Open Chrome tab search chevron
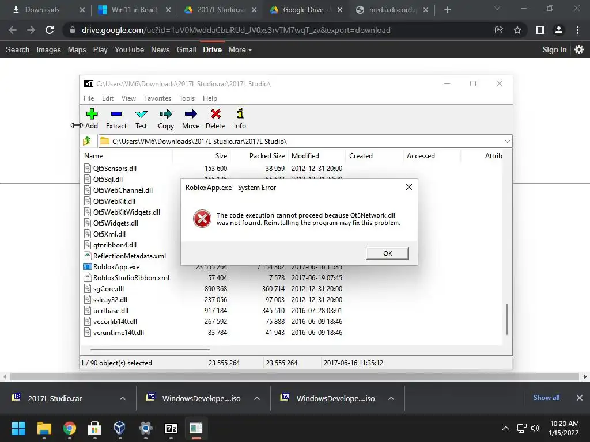Image resolution: width=590 pixels, height=442 pixels. [x=497, y=8]
